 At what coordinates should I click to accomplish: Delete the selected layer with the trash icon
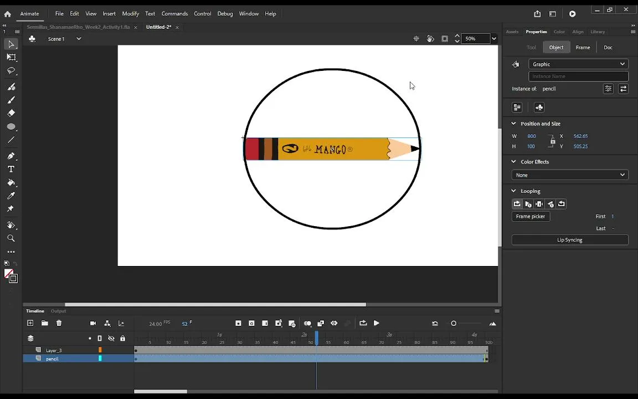[x=59, y=323]
